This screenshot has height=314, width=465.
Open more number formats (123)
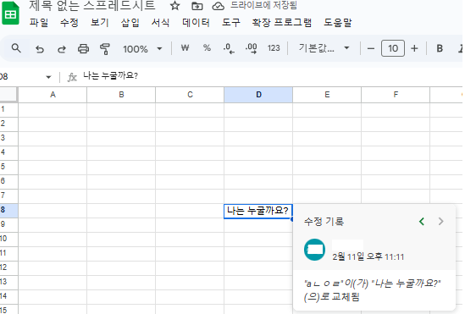pos(274,48)
